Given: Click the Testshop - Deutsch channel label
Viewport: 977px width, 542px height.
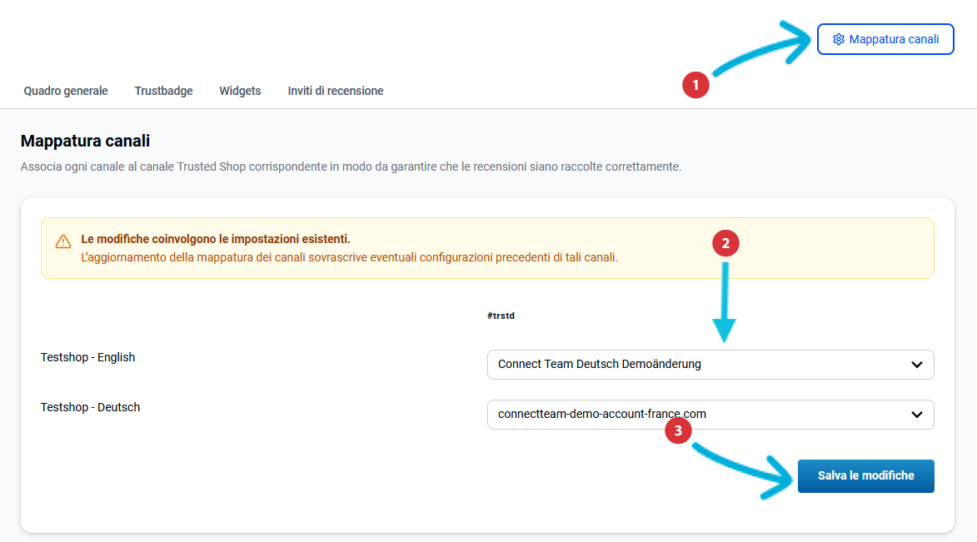Looking at the screenshot, I should (90, 407).
